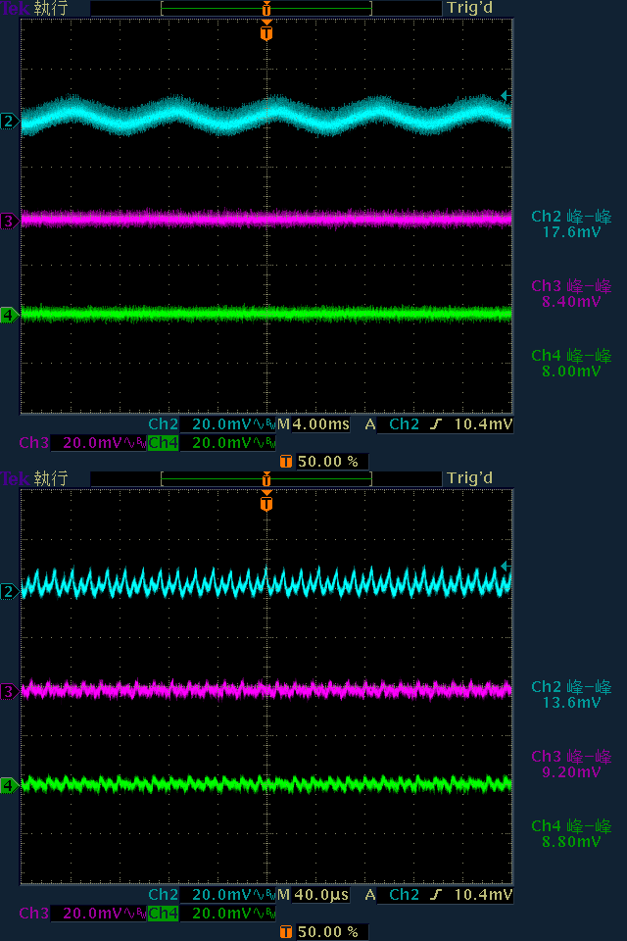Click the Tek logo above the 40.0µs capture

(x=15, y=478)
